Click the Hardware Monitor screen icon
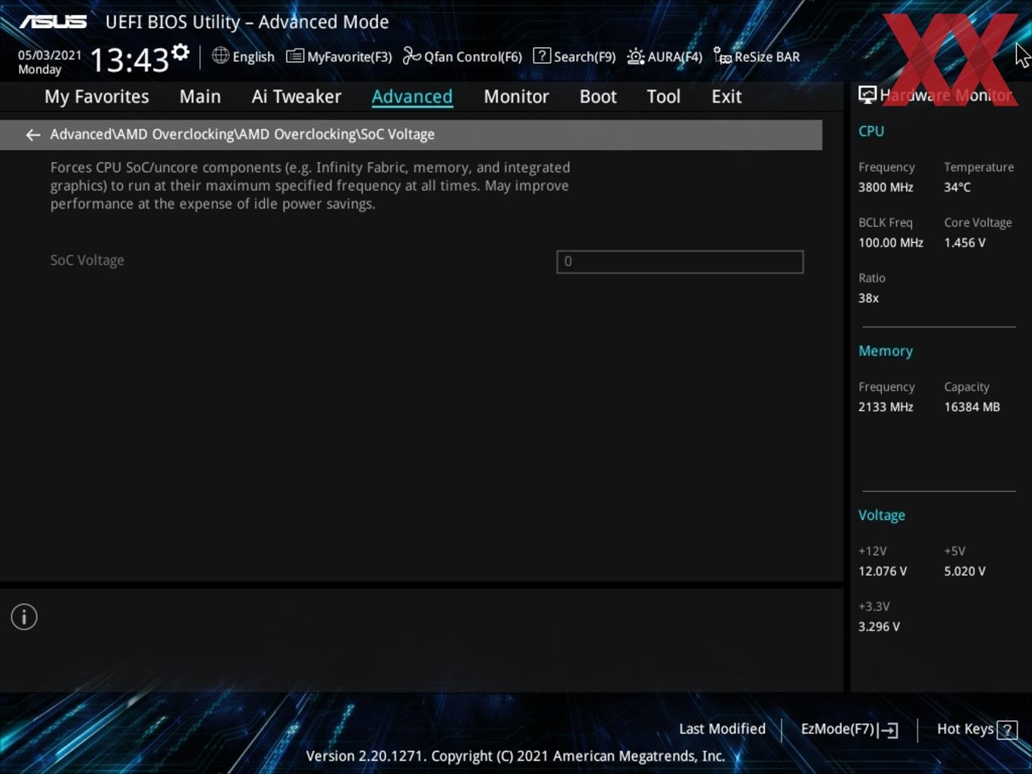Image resolution: width=1032 pixels, height=774 pixels. tap(867, 95)
